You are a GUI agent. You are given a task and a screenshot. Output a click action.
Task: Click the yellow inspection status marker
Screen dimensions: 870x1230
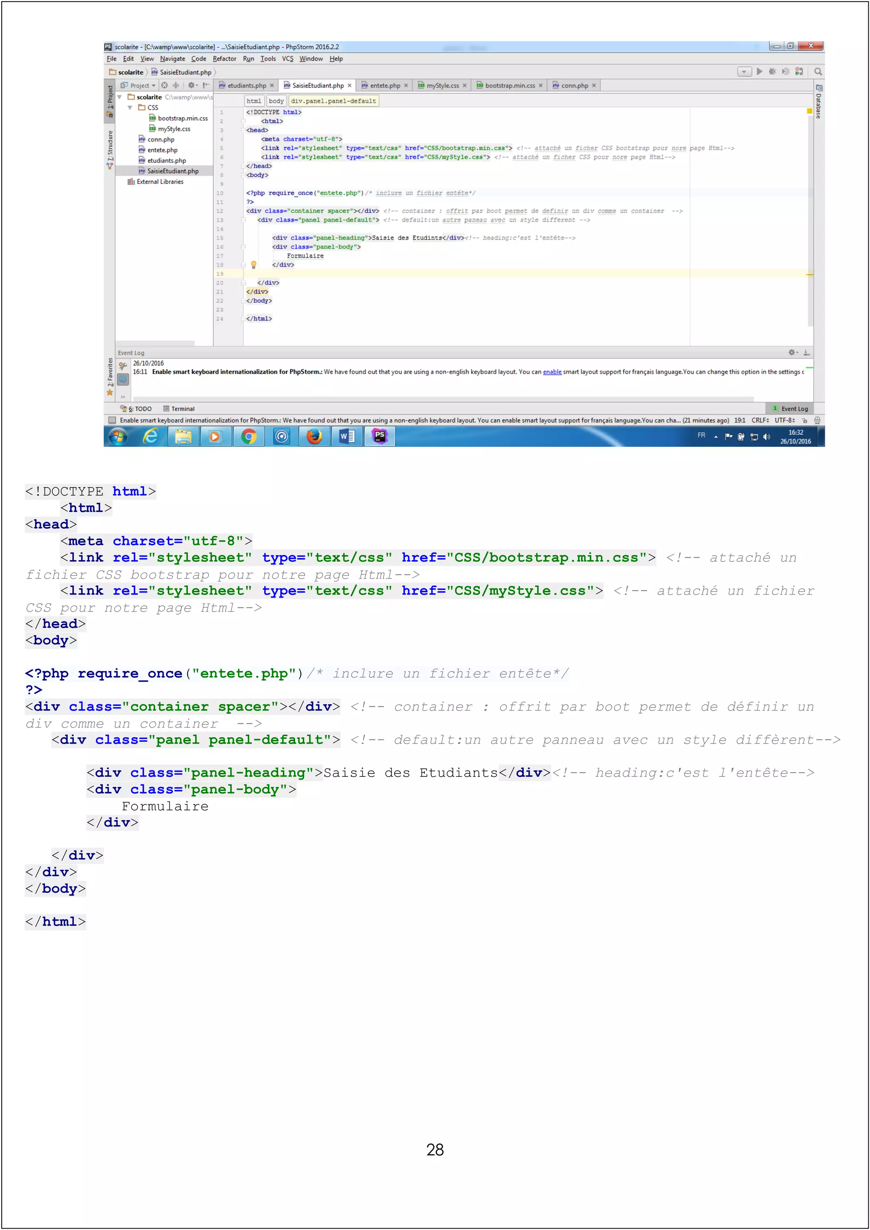coord(809,111)
